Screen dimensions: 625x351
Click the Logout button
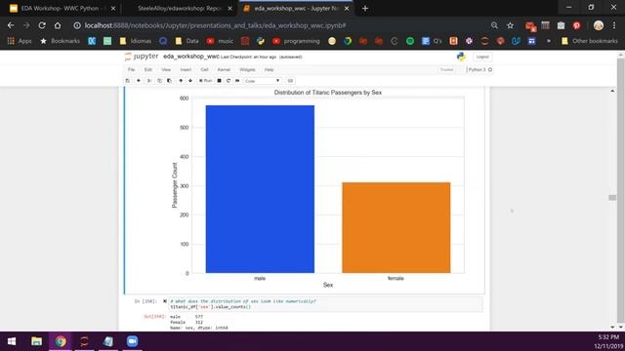(x=482, y=57)
